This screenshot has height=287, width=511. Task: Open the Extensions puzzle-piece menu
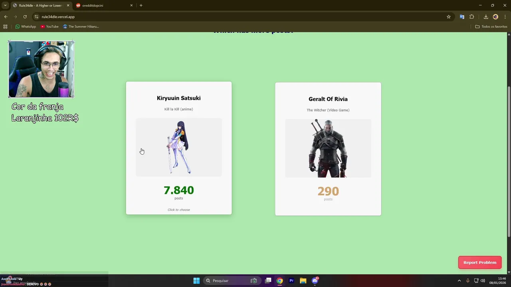click(472, 17)
